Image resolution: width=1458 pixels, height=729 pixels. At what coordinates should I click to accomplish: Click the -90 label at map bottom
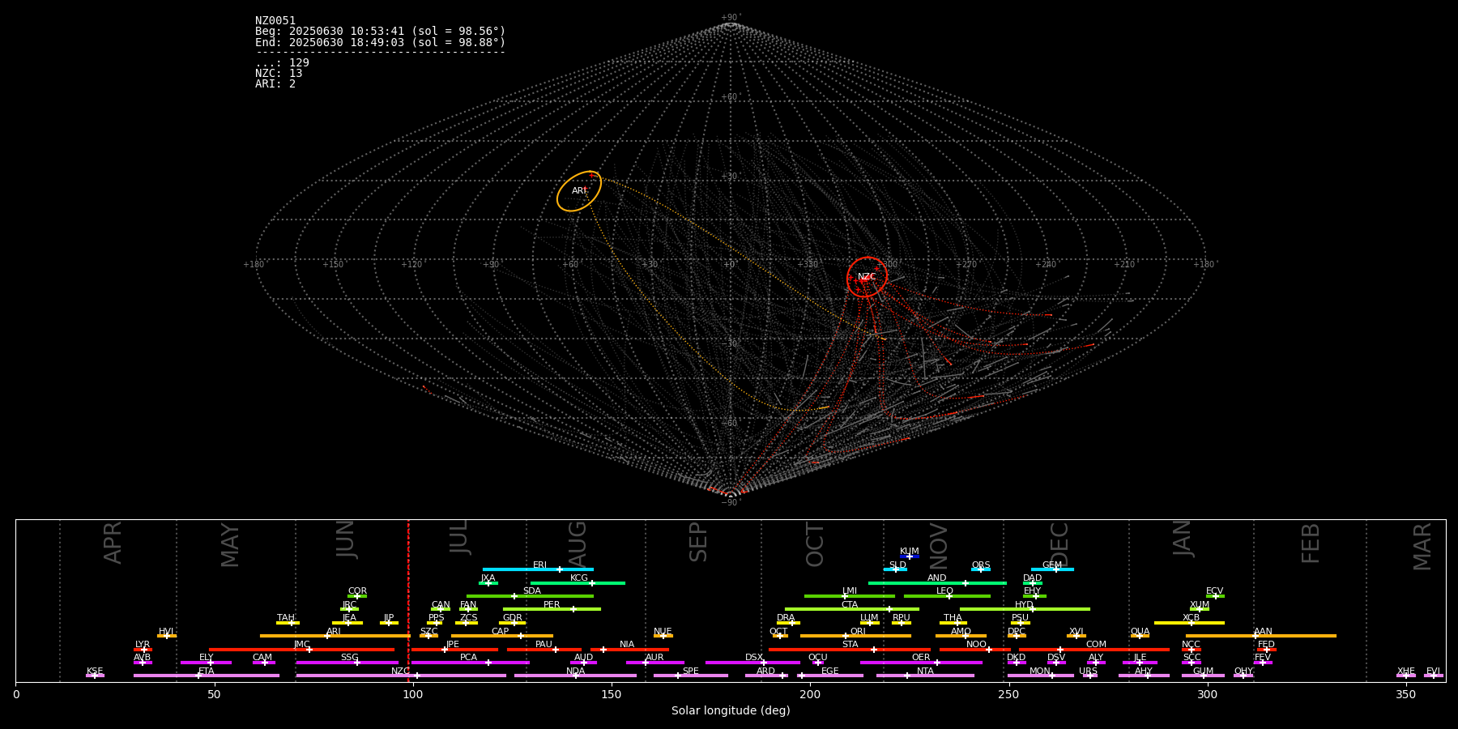pyautogui.click(x=730, y=502)
